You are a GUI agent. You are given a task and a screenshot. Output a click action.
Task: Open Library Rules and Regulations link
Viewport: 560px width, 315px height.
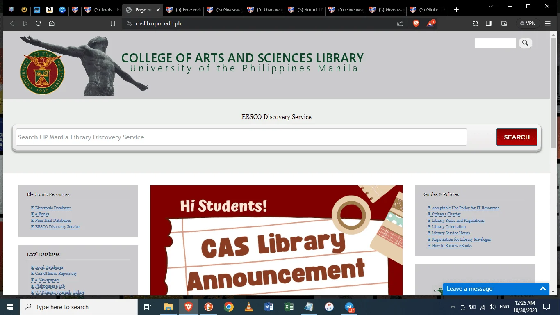tap(458, 221)
